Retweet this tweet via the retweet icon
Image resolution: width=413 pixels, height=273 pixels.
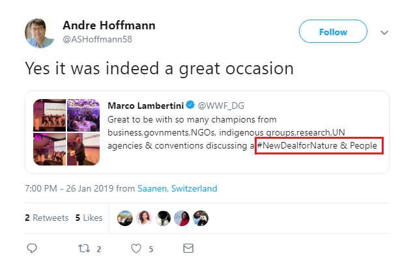pyautogui.click(x=84, y=248)
